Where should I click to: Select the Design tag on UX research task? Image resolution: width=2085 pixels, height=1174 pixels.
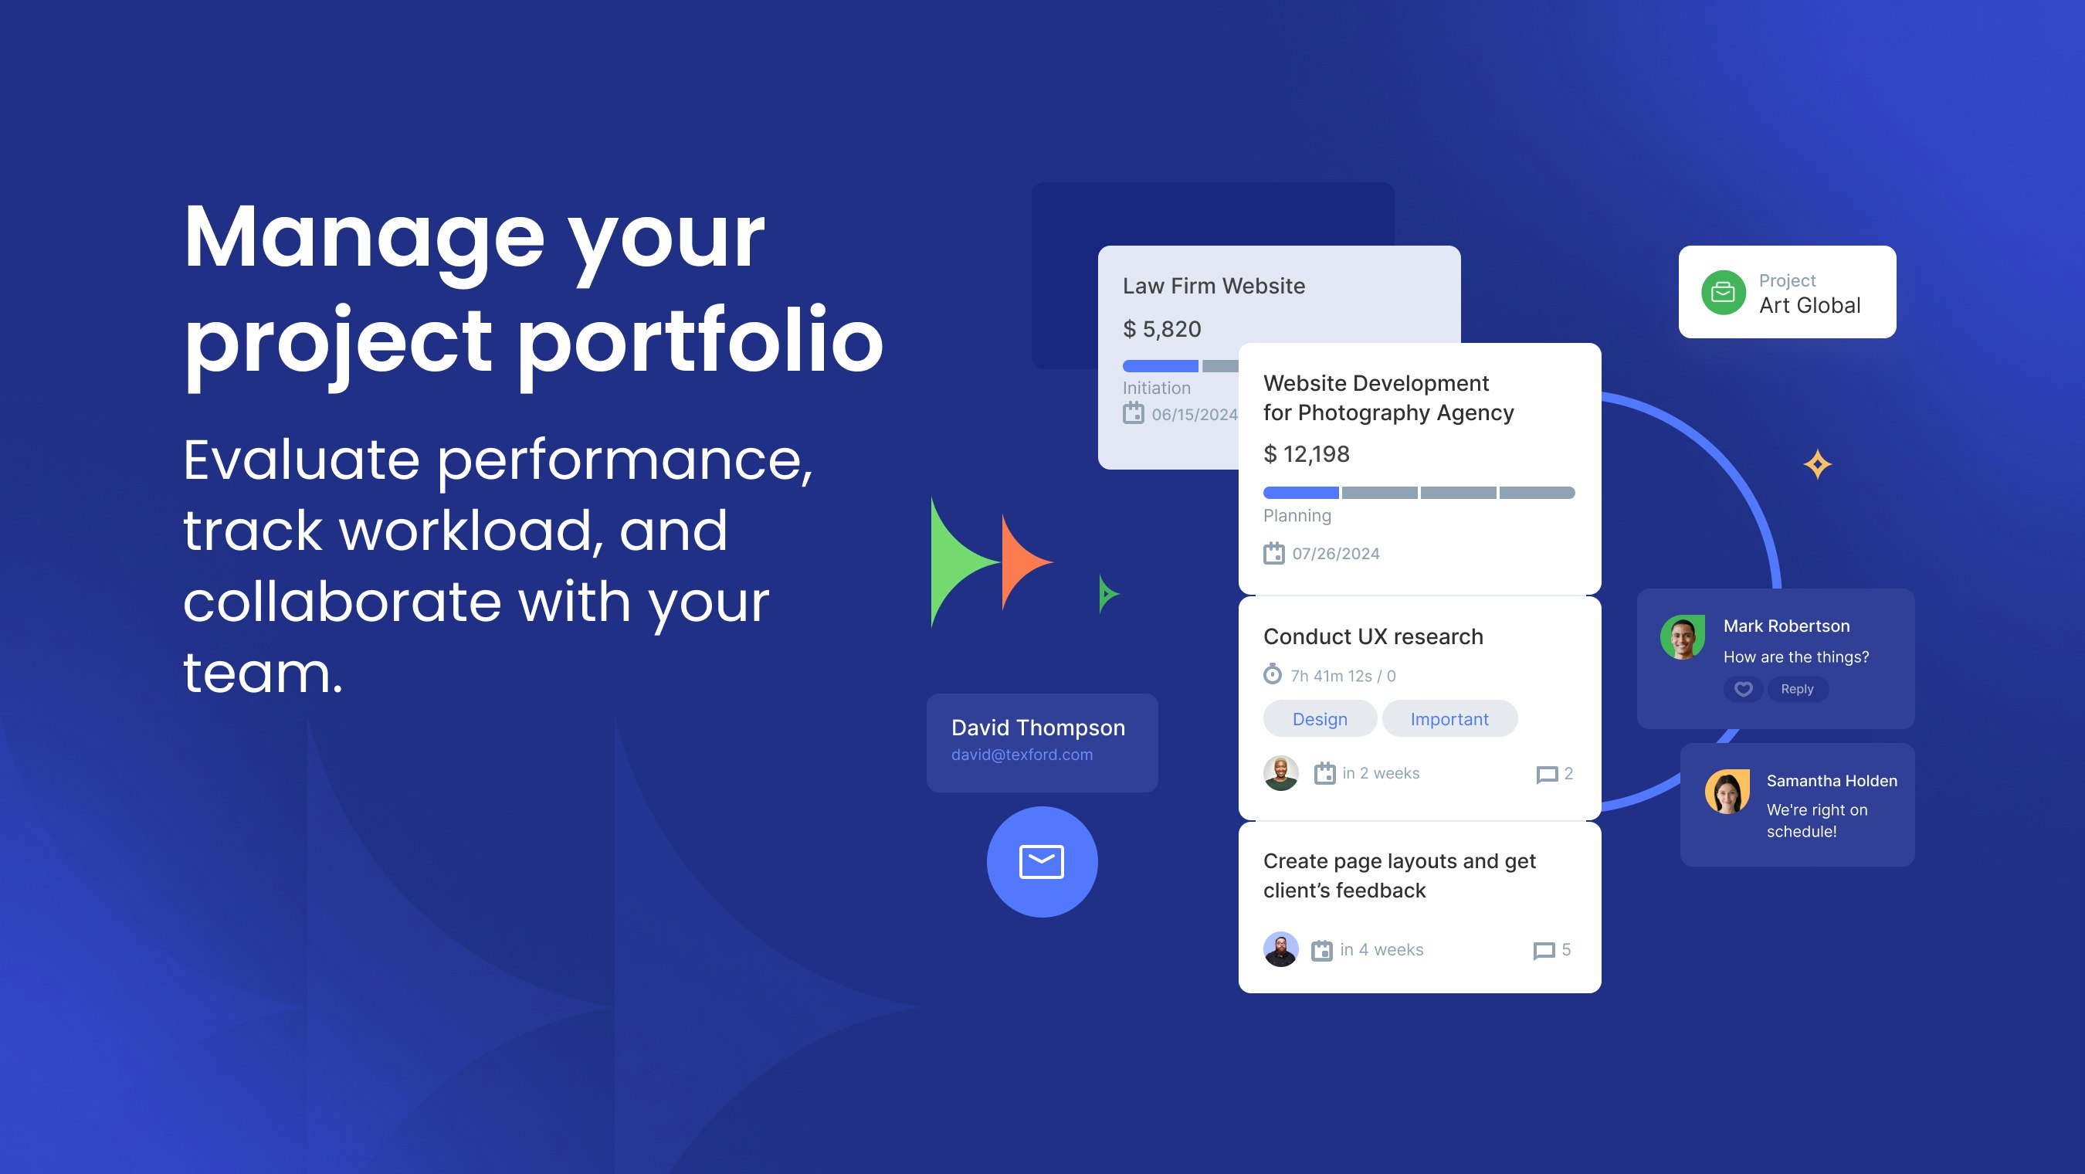tap(1319, 718)
